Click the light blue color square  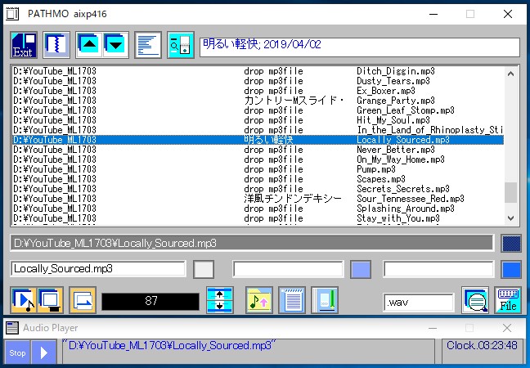361,269
